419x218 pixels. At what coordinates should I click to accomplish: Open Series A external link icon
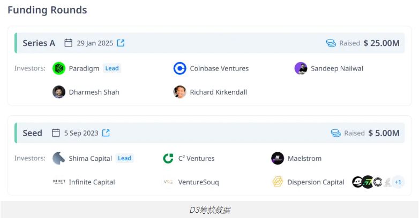pos(121,43)
